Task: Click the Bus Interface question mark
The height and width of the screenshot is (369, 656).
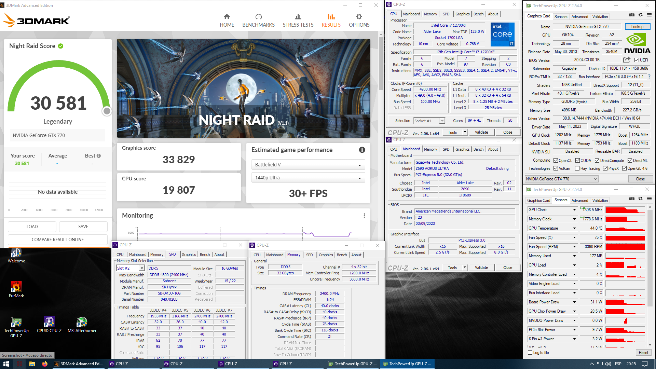Action: pos(649,77)
